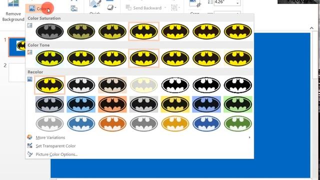Screen dimensions: 320x180
Task: Click the size spinner down arrow
Action: click(x=238, y=3)
